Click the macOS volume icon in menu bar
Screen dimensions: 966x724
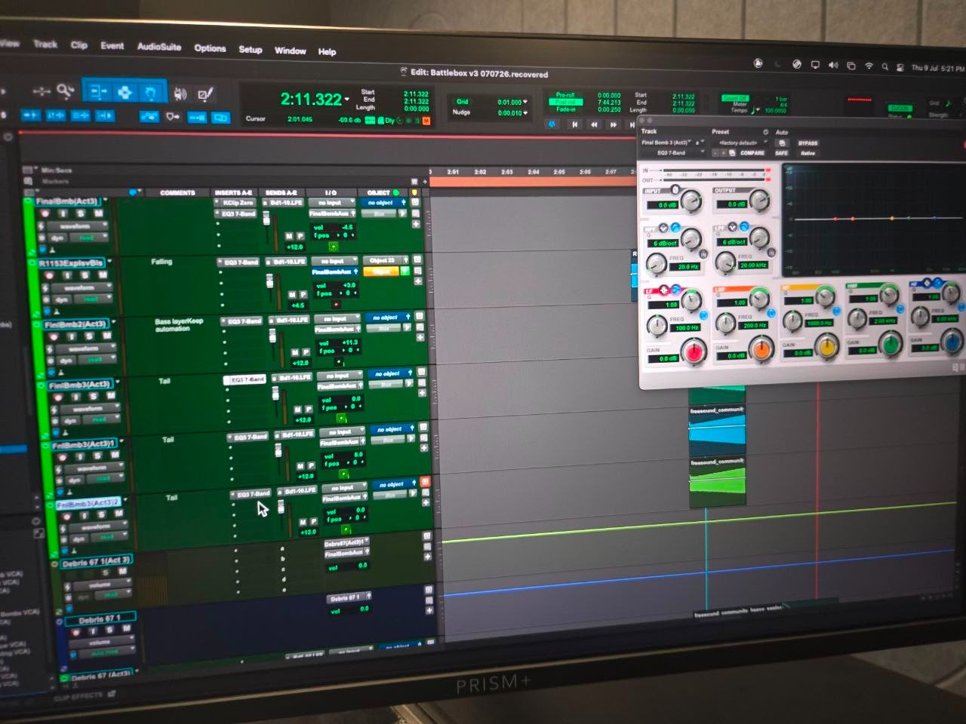coord(833,66)
